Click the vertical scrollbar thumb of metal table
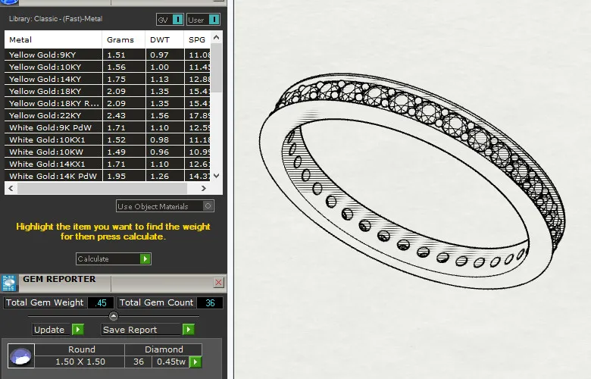Viewport: 591px width, 379px height. [217, 68]
